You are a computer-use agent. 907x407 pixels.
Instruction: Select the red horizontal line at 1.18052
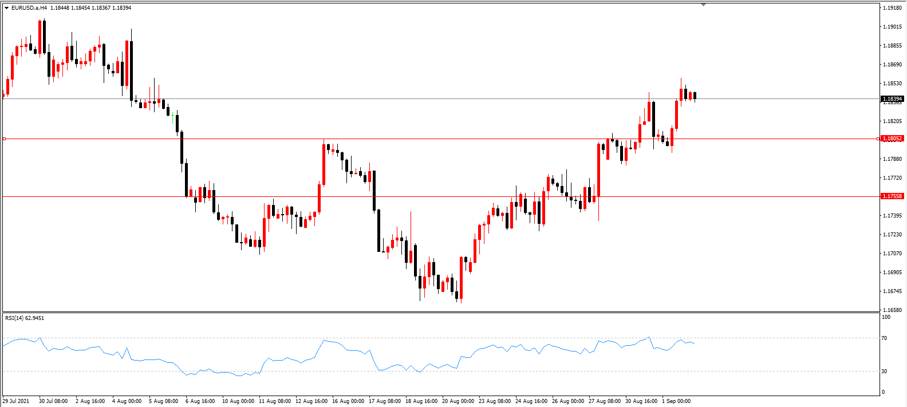441,139
